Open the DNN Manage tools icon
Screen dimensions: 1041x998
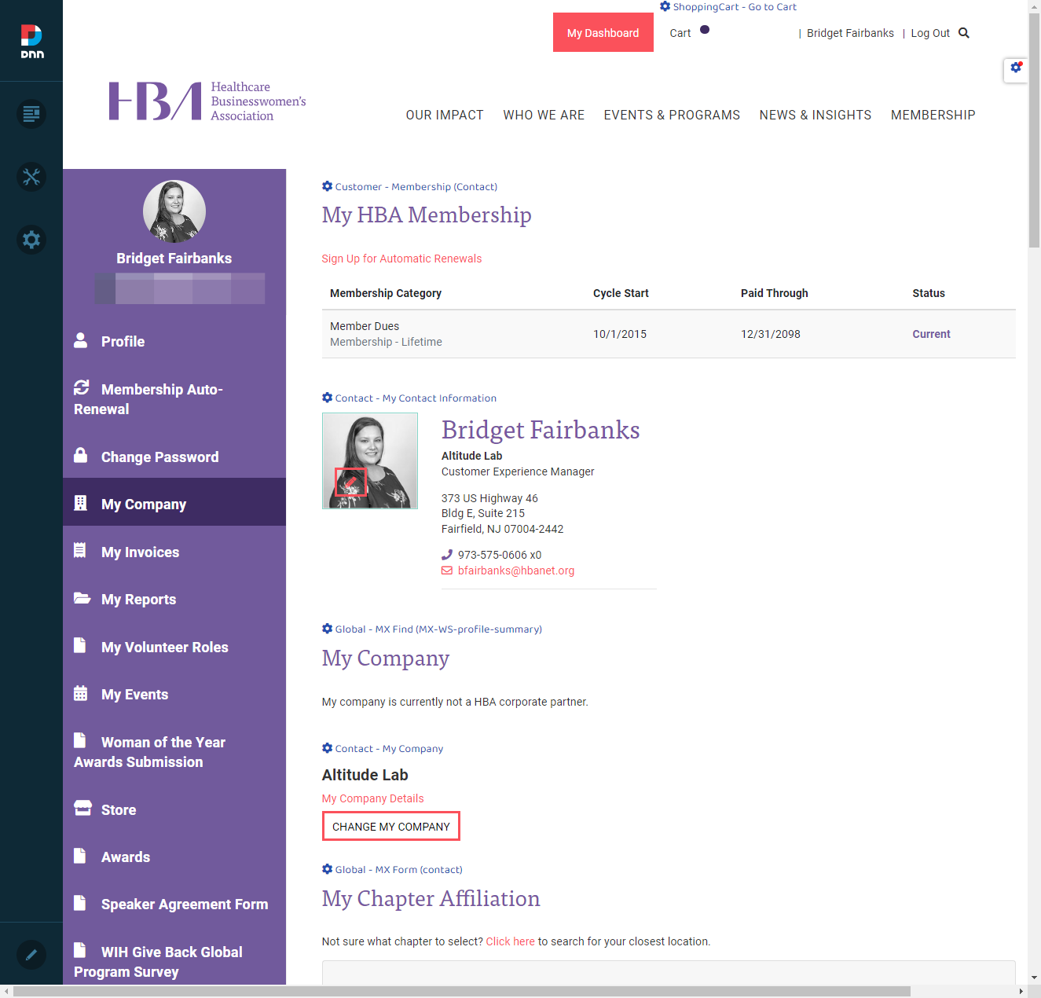(31, 177)
